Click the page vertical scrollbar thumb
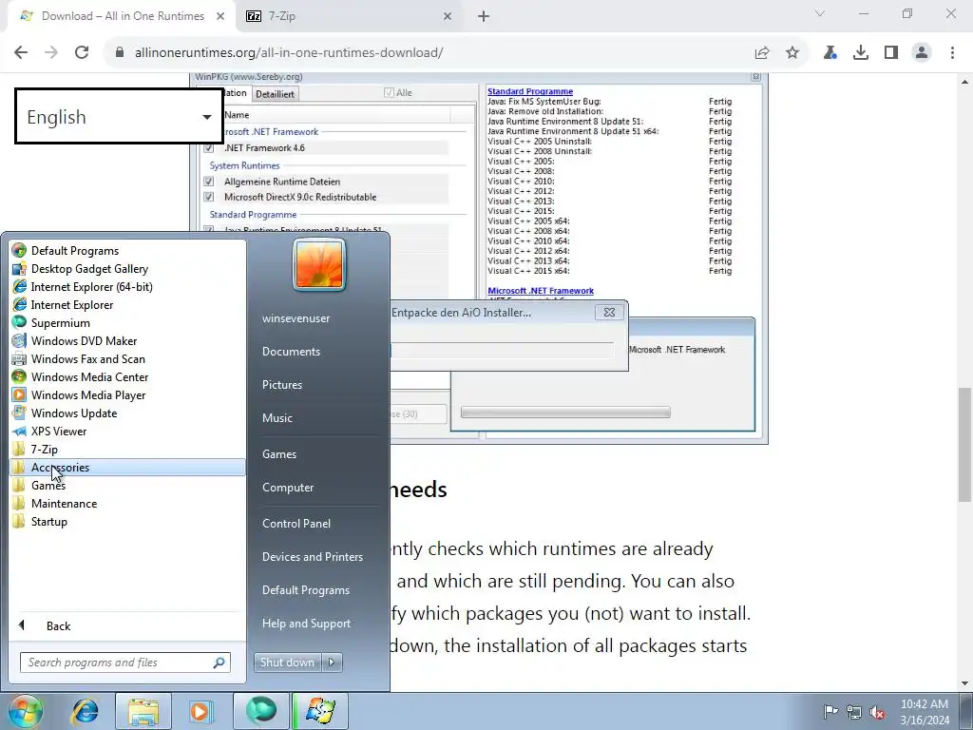Viewport: 973px width, 730px height. (x=964, y=444)
